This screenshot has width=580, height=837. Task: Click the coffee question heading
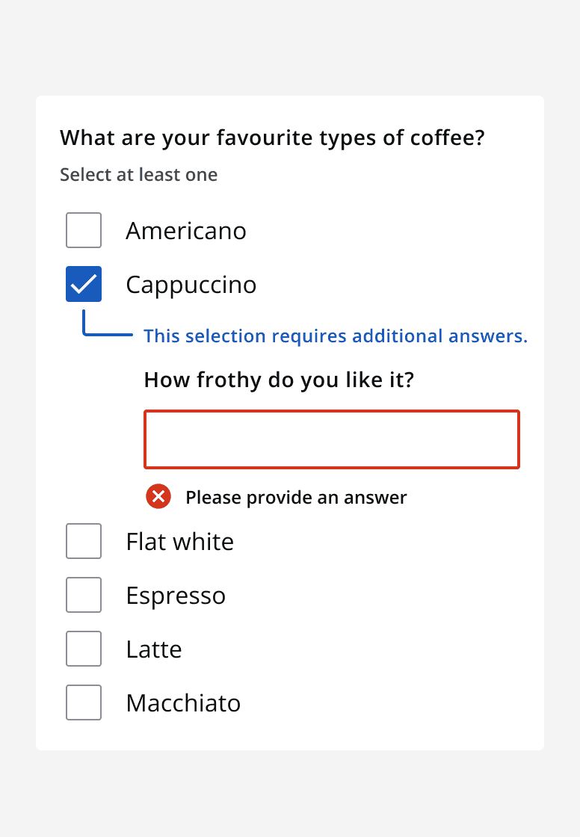coord(272,138)
